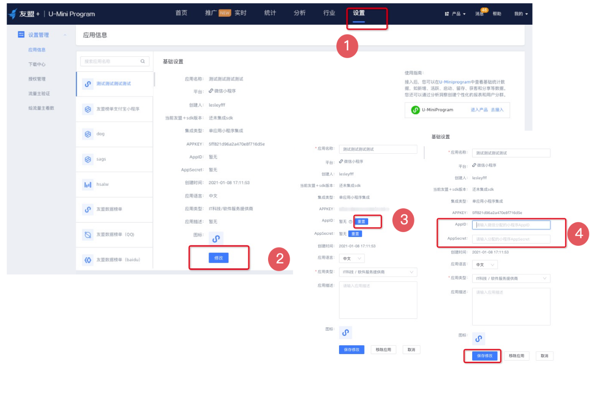Click the 友盟+ bird logo
Viewport: 604px width, 403px height.
(x=13, y=14)
